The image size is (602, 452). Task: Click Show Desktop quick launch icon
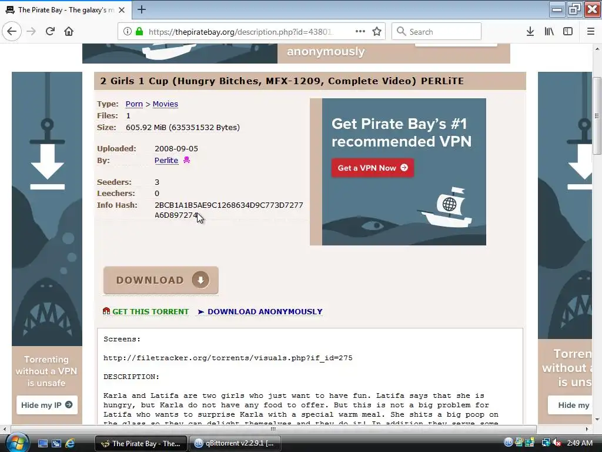click(42, 444)
